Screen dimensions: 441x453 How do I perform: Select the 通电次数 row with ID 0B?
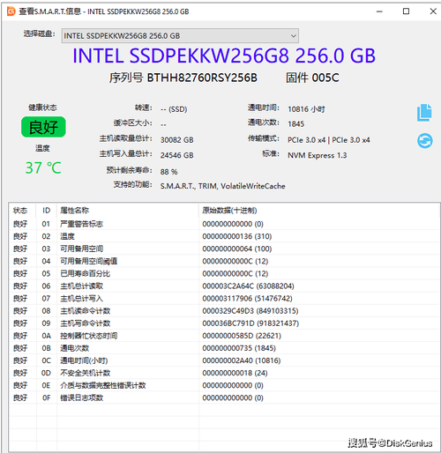click(223, 348)
